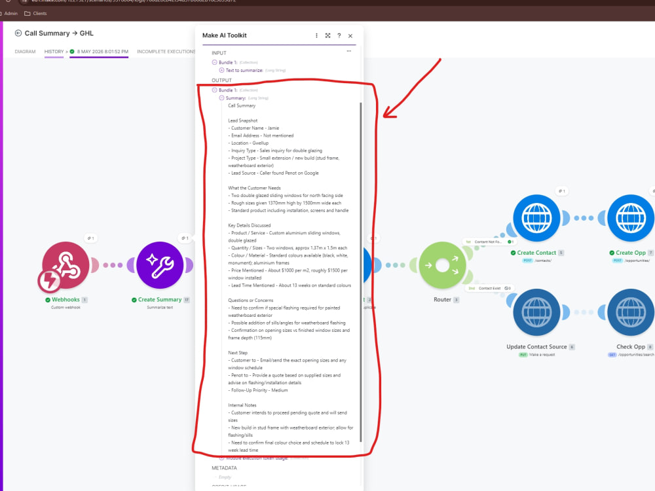This screenshot has height=491, width=655.
Task: Click the 'Lead Snapshot' heading
Action: (x=243, y=120)
